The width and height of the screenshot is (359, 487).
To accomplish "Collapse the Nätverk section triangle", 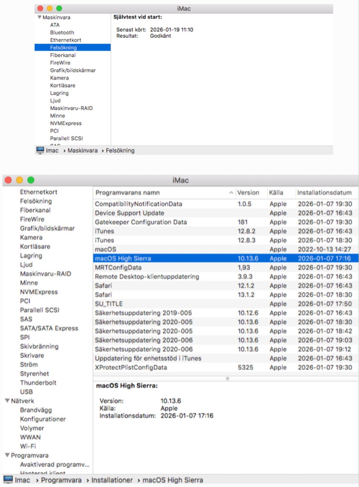I will [x=7, y=401].
